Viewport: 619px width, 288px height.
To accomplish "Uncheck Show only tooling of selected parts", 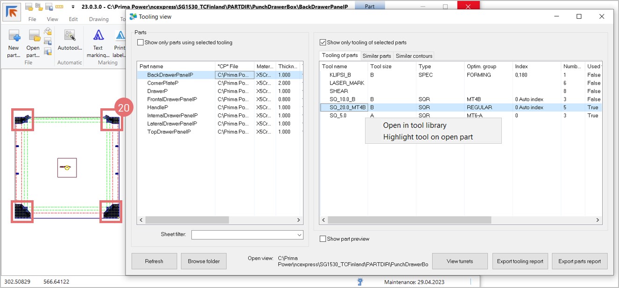I will pos(323,42).
